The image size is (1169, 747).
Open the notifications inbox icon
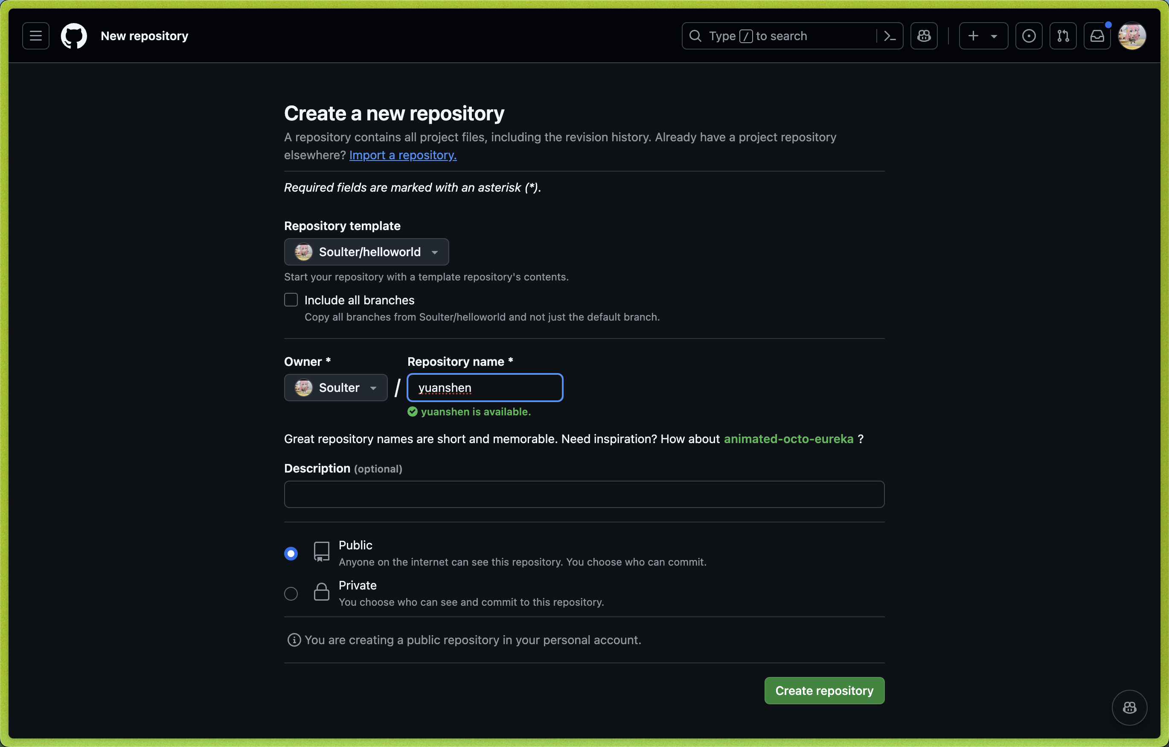pos(1097,35)
